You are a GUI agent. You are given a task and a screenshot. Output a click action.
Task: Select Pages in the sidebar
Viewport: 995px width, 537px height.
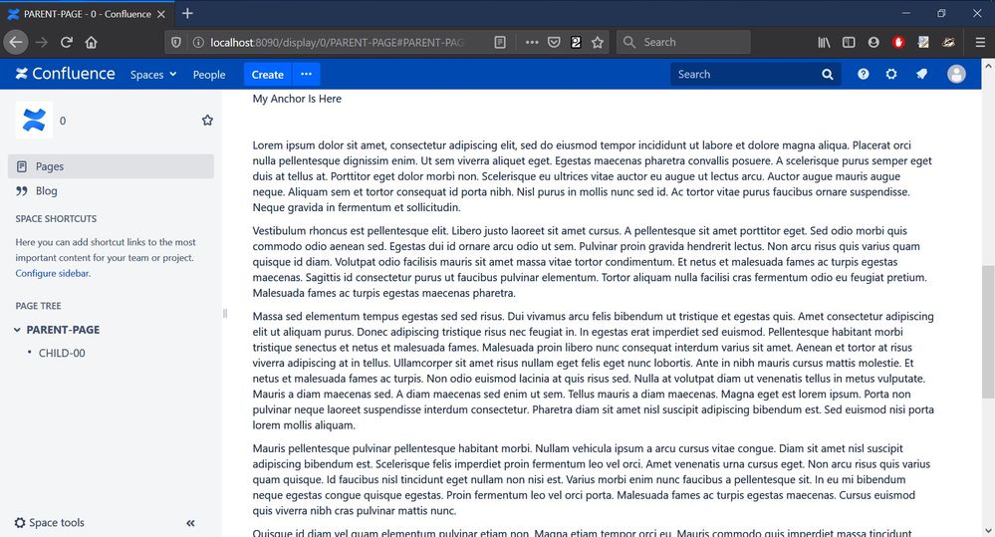(x=111, y=166)
